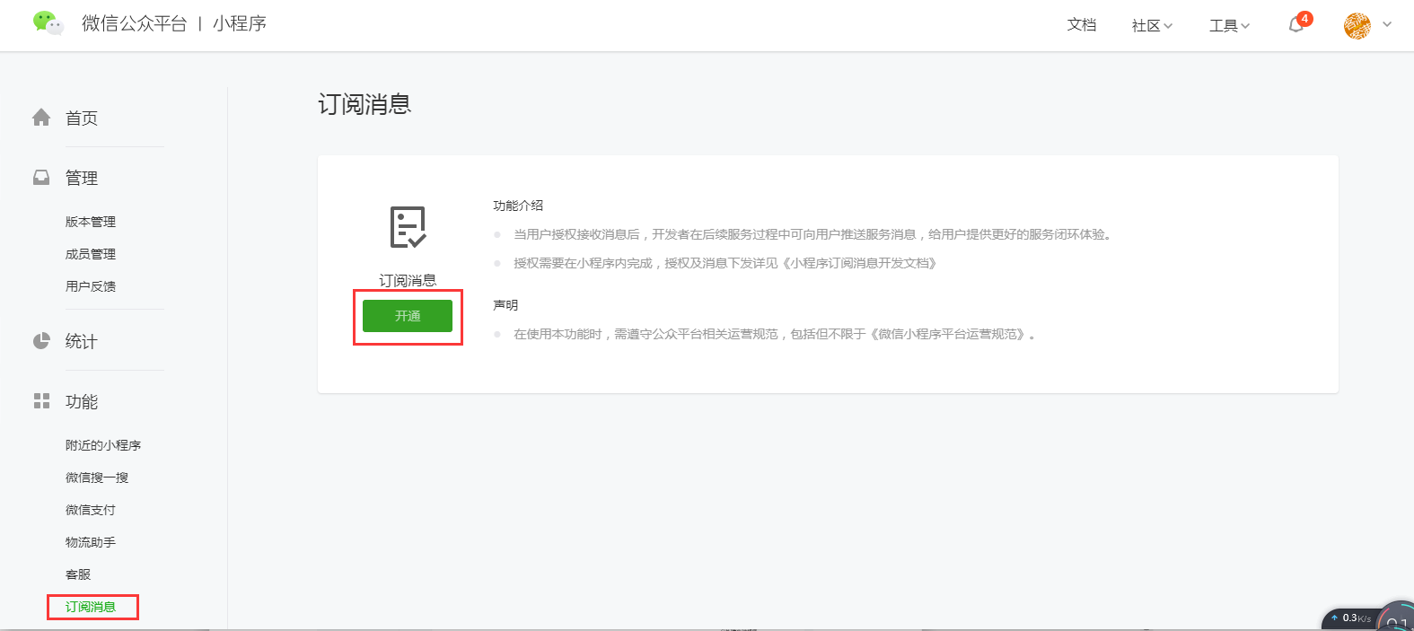Image resolution: width=1414 pixels, height=631 pixels.
Task: Expand the 工具 dropdown
Action: 1229,25
